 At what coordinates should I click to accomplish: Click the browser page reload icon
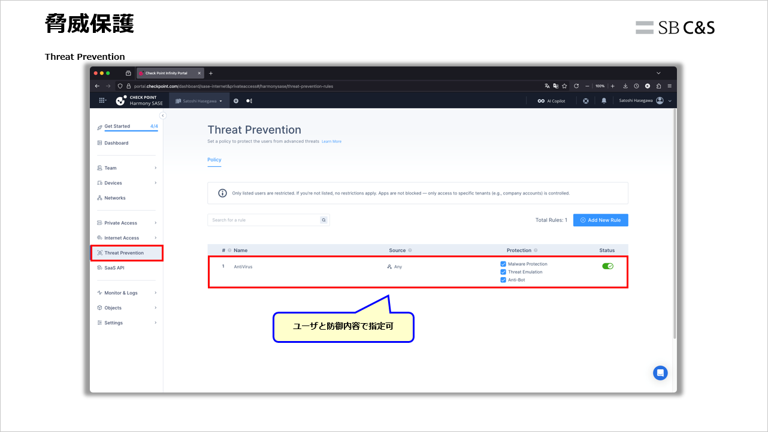(576, 86)
